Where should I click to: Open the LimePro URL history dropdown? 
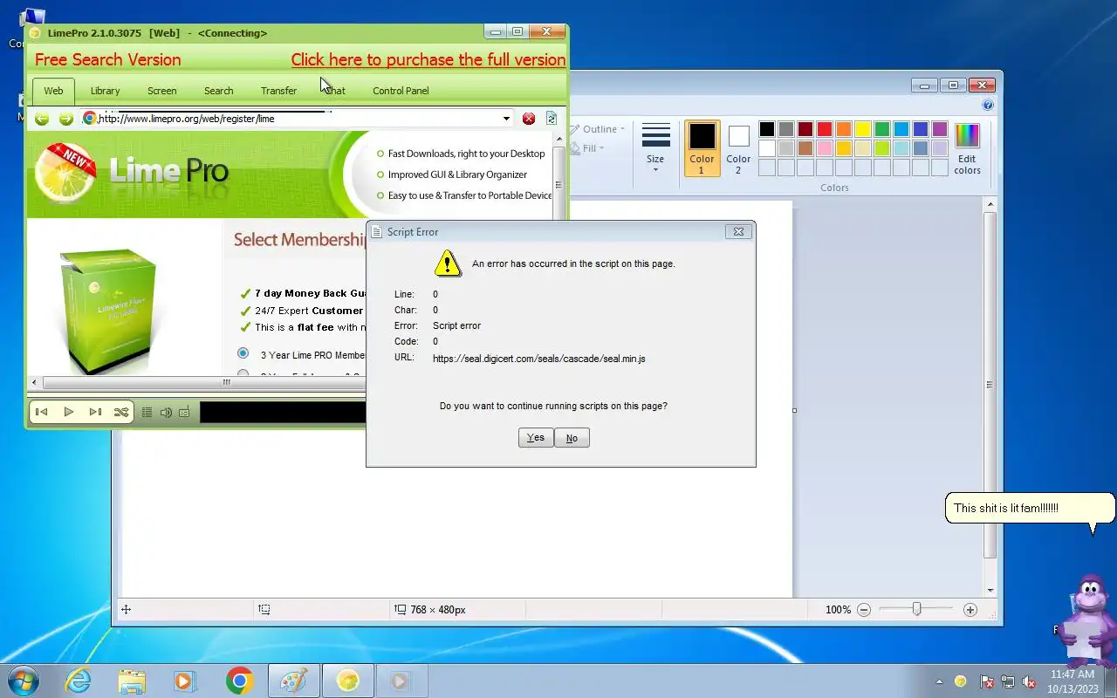[506, 119]
